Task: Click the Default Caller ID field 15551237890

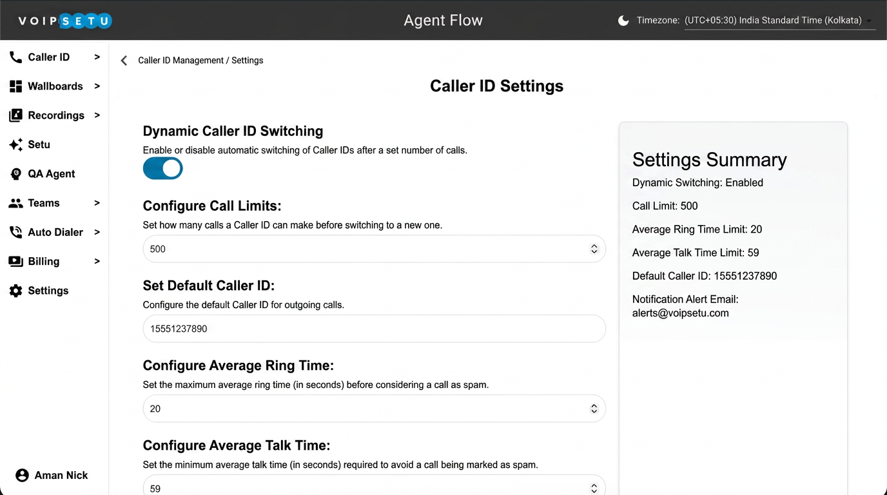Action: (374, 329)
